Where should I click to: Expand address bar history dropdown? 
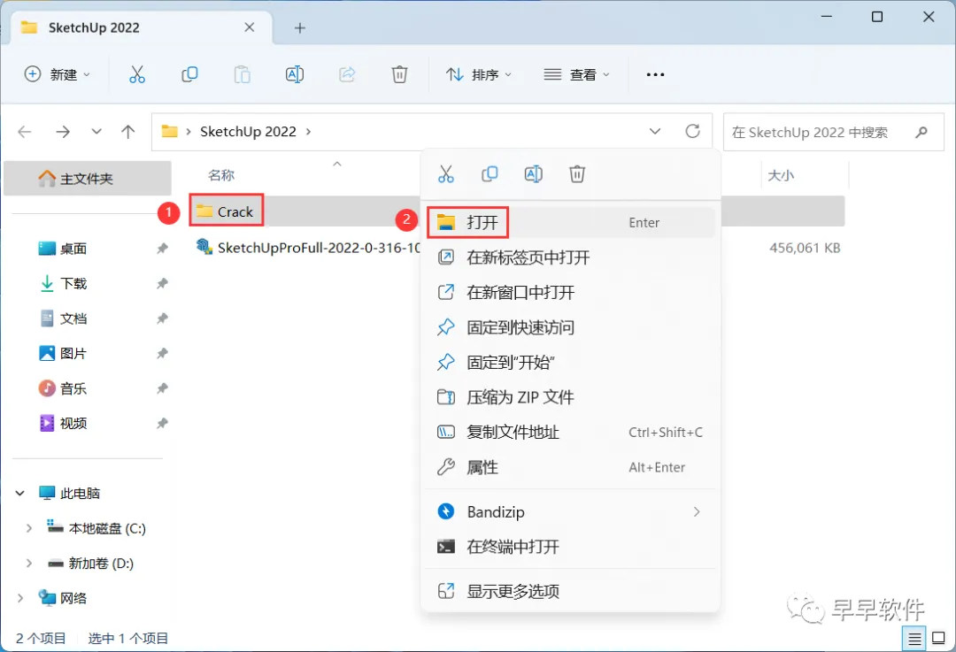pyautogui.click(x=655, y=132)
